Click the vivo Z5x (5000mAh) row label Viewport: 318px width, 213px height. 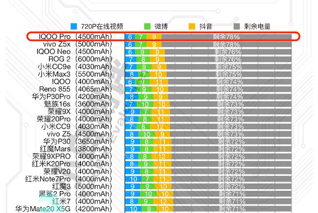[x=78, y=44]
